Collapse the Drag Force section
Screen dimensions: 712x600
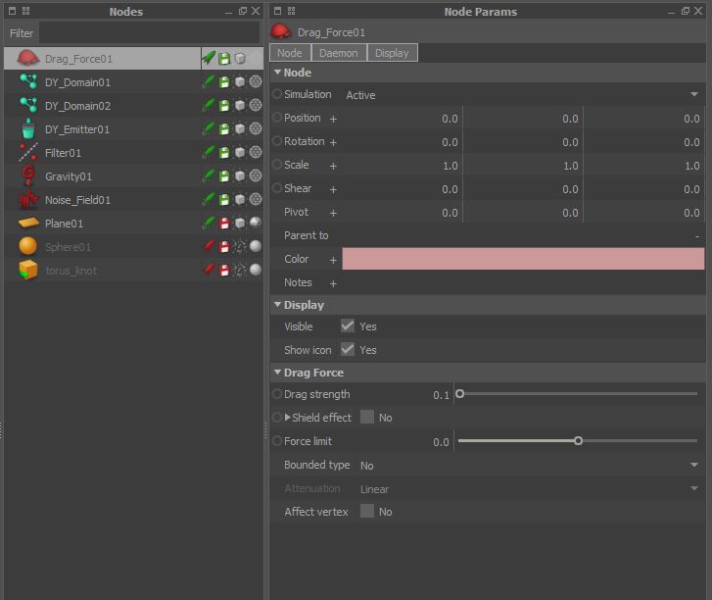click(x=278, y=373)
